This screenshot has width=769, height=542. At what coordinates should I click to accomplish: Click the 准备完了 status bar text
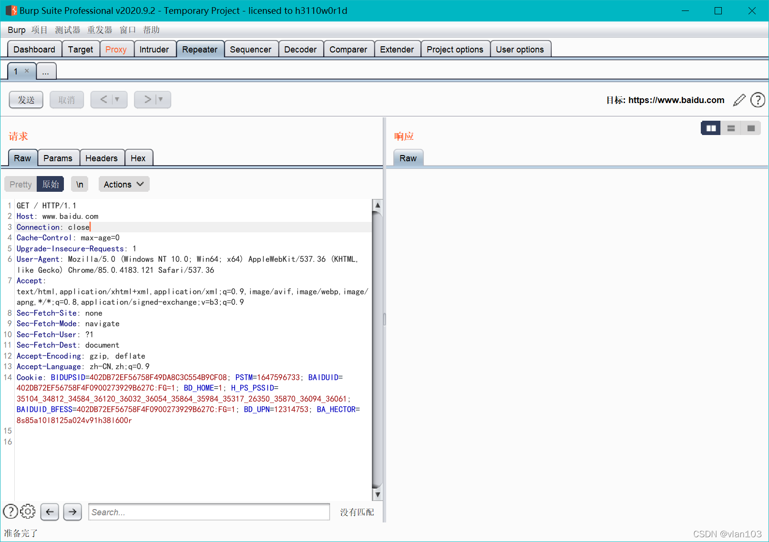pyautogui.click(x=21, y=533)
